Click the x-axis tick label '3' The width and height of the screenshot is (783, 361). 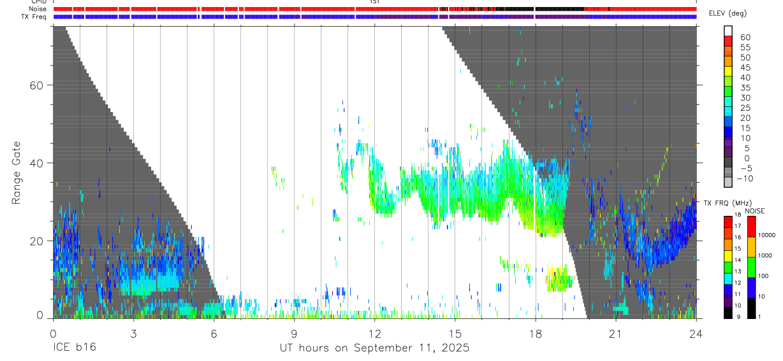click(x=133, y=333)
